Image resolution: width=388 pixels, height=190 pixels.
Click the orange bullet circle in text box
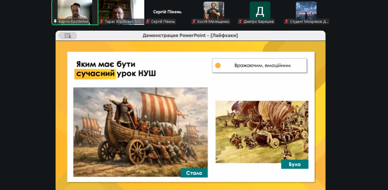pos(218,66)
